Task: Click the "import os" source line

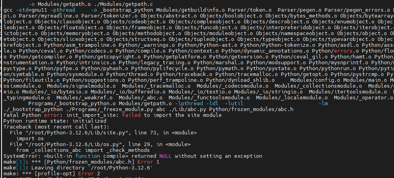Action: pyautogui.click(x=30, y=139)
